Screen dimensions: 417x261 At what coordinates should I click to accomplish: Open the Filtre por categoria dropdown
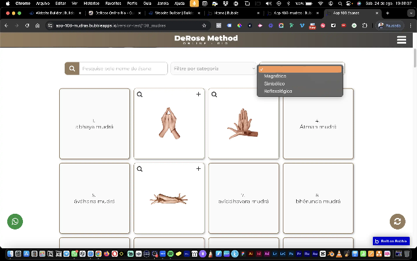213,68
